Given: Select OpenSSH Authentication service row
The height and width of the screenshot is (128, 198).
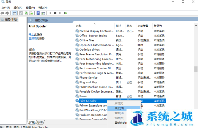Looking at the screenshot, I should point(120,45).
